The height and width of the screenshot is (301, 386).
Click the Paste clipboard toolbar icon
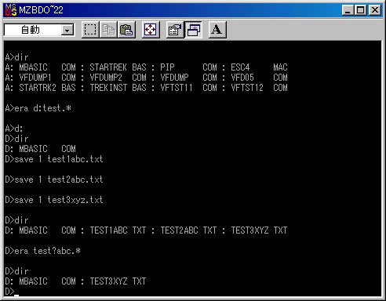(126, 30)
